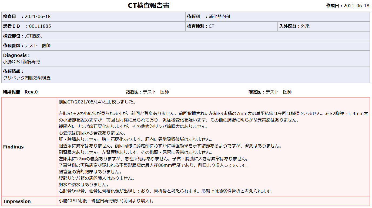Click the Diagnosis text 小腸GIST術後再発
The width and height of the screenshot is (372, 208).
click(x=22, y=62)
